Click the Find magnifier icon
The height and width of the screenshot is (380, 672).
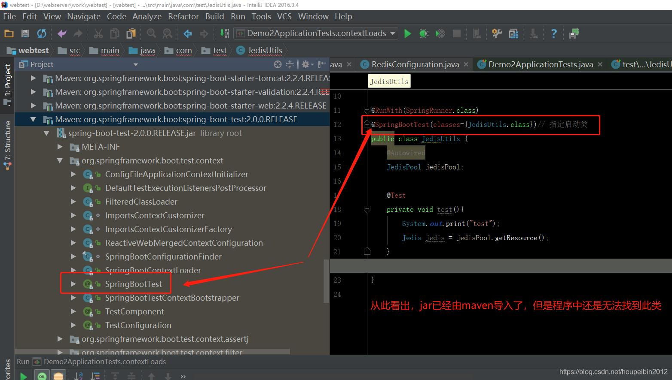[x=151, y=33]
